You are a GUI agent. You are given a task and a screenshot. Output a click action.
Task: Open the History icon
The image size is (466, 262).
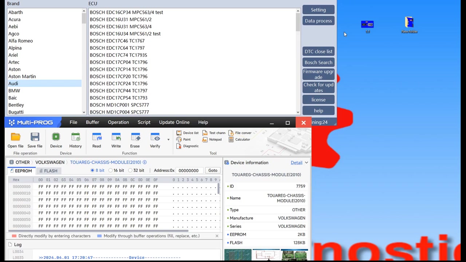(76, 137)
